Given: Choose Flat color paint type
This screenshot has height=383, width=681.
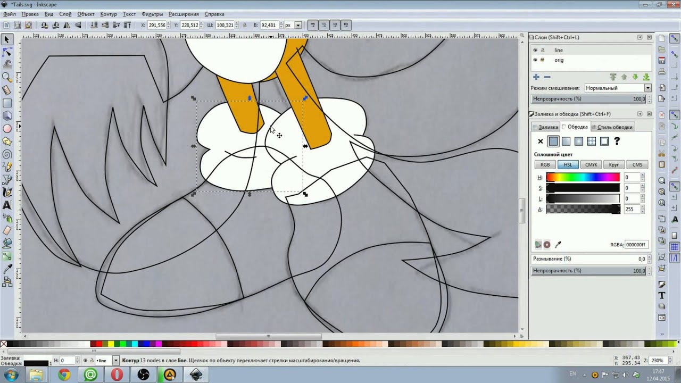Looking at the screenshot, I should (x=553, y=141).
